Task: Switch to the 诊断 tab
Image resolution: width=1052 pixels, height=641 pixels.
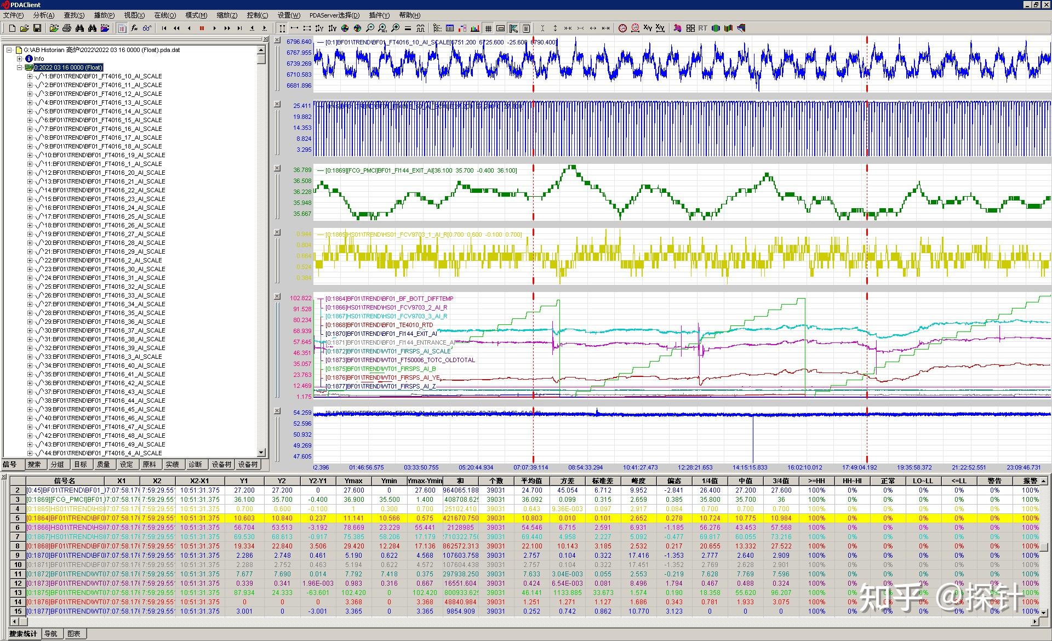Action: (x=196, y=465)
